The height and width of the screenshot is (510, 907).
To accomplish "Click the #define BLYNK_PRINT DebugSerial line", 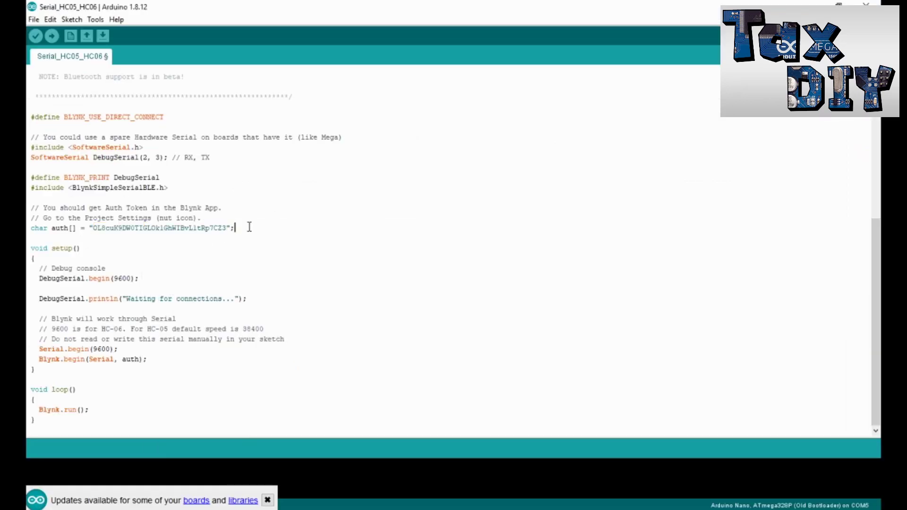I will tap(95, 178).
